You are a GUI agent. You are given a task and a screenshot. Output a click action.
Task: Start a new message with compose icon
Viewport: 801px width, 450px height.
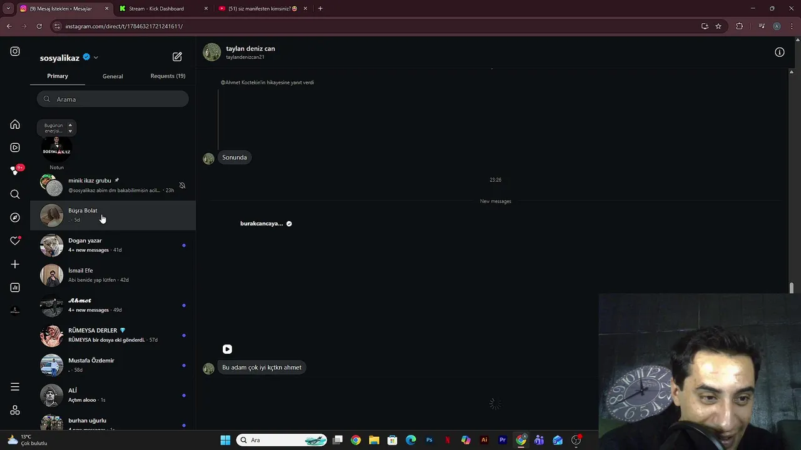pos(177,57)
